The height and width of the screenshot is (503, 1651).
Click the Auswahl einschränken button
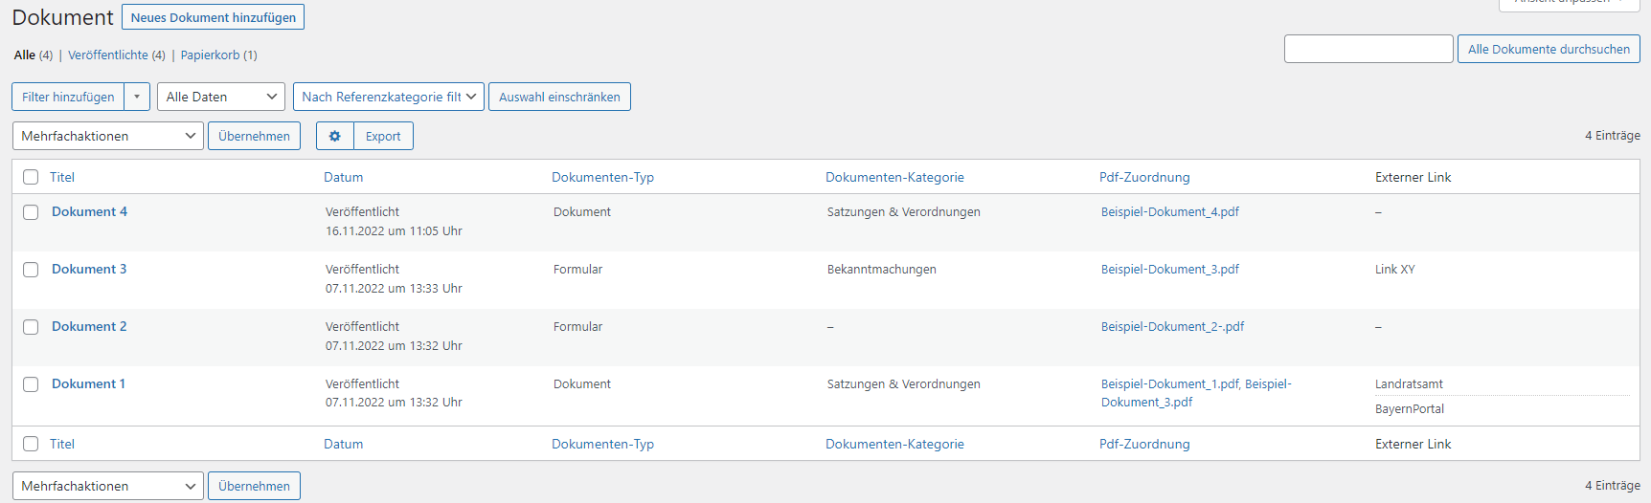click(559, 97)
